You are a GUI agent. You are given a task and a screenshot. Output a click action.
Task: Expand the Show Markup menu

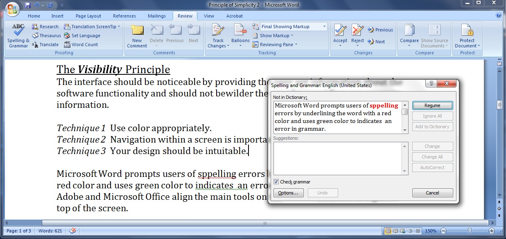pyautogui.click(x=273, y=36)
